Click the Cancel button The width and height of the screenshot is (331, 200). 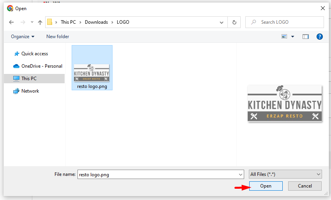pyautogui.click(x=305, y=186)
